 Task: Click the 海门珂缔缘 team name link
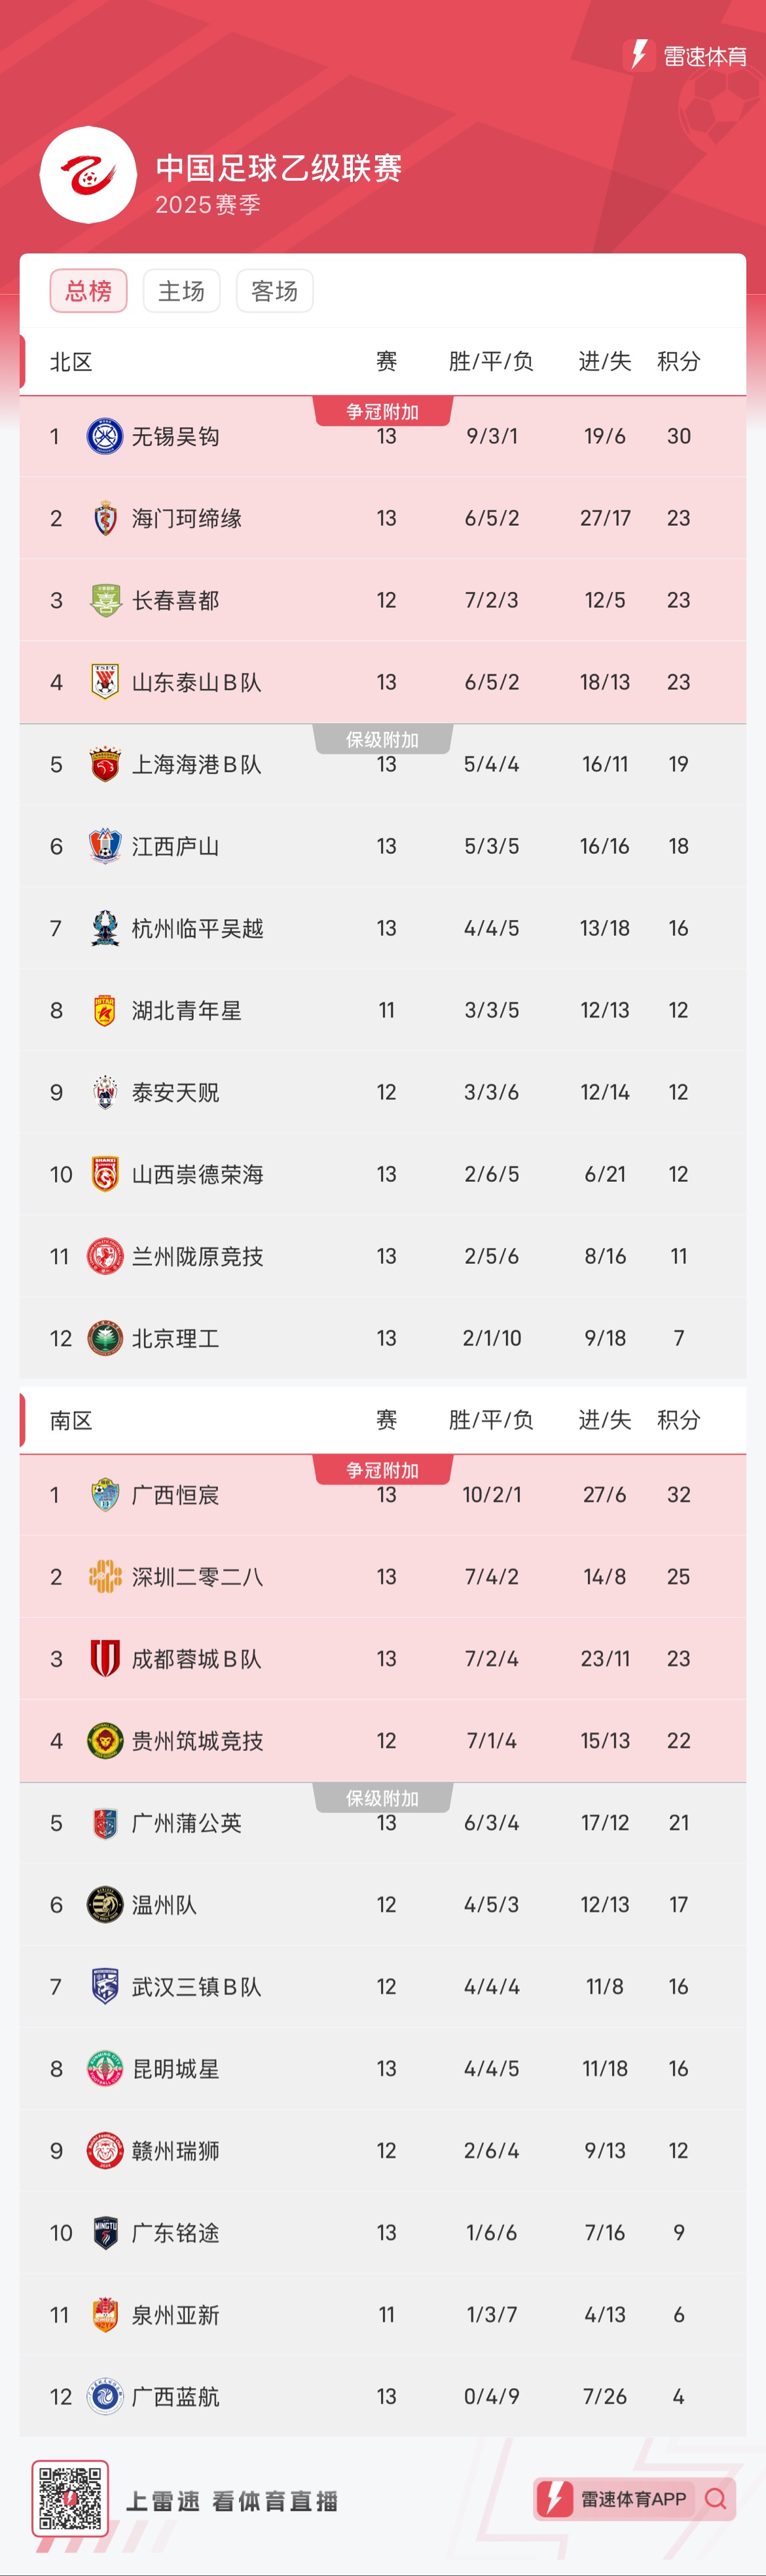(190, 517)
